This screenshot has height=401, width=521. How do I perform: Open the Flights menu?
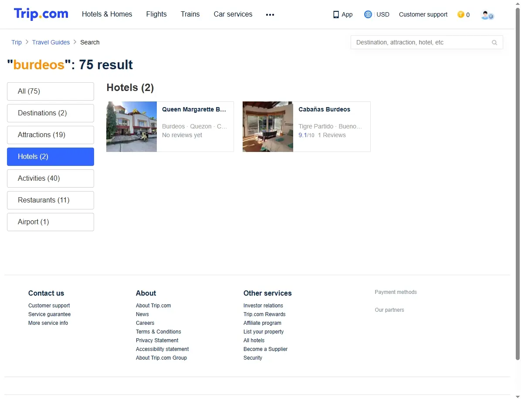point(156,14)
